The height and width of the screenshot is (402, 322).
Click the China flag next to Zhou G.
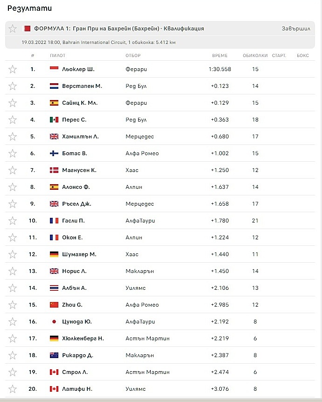[54, 305]
